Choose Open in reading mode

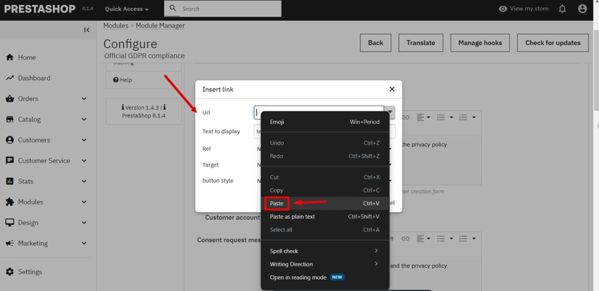(x=325, y=277)
